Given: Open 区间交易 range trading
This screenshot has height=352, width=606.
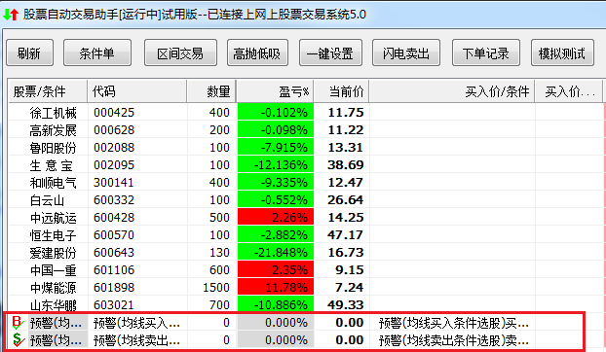Looking at the screenshot, I should (180, 53).
